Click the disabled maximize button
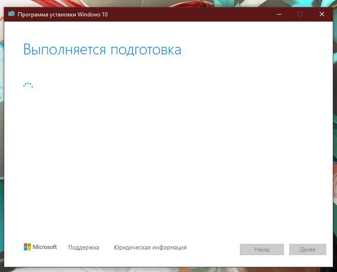The width and height of the screenshot is (337, 272). (x=300, y=14)
